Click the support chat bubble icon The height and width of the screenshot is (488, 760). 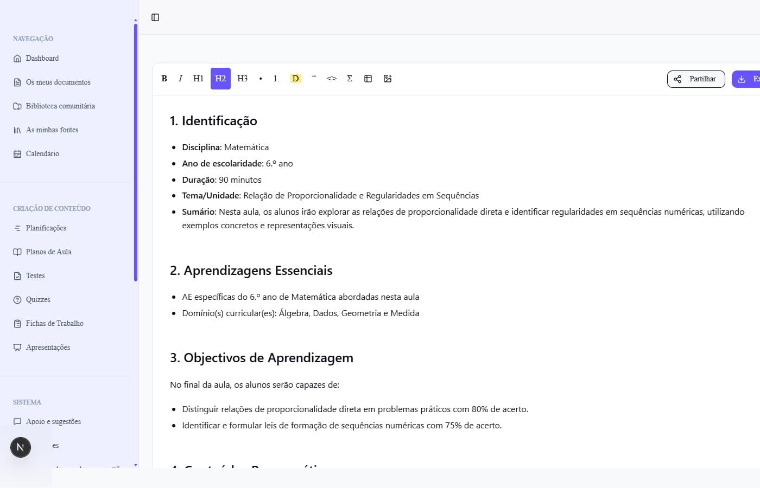point(17,422)
